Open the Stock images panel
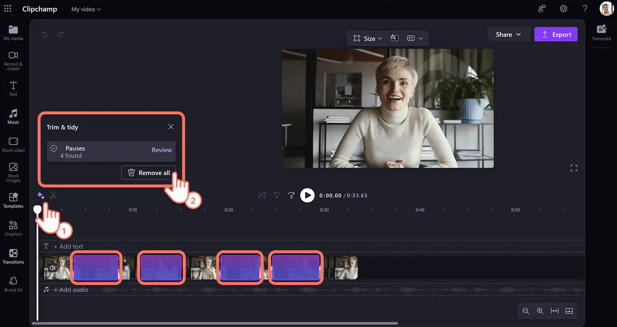Screen dimensions: 617x327 coord(13,172)
